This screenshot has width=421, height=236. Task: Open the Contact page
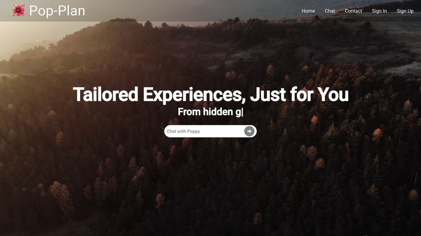pos(353,11)
